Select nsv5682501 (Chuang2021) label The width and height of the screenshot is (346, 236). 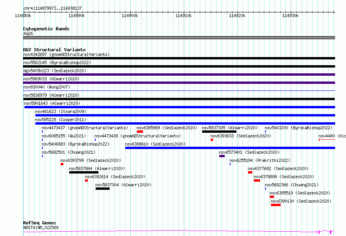coord(68,152)
